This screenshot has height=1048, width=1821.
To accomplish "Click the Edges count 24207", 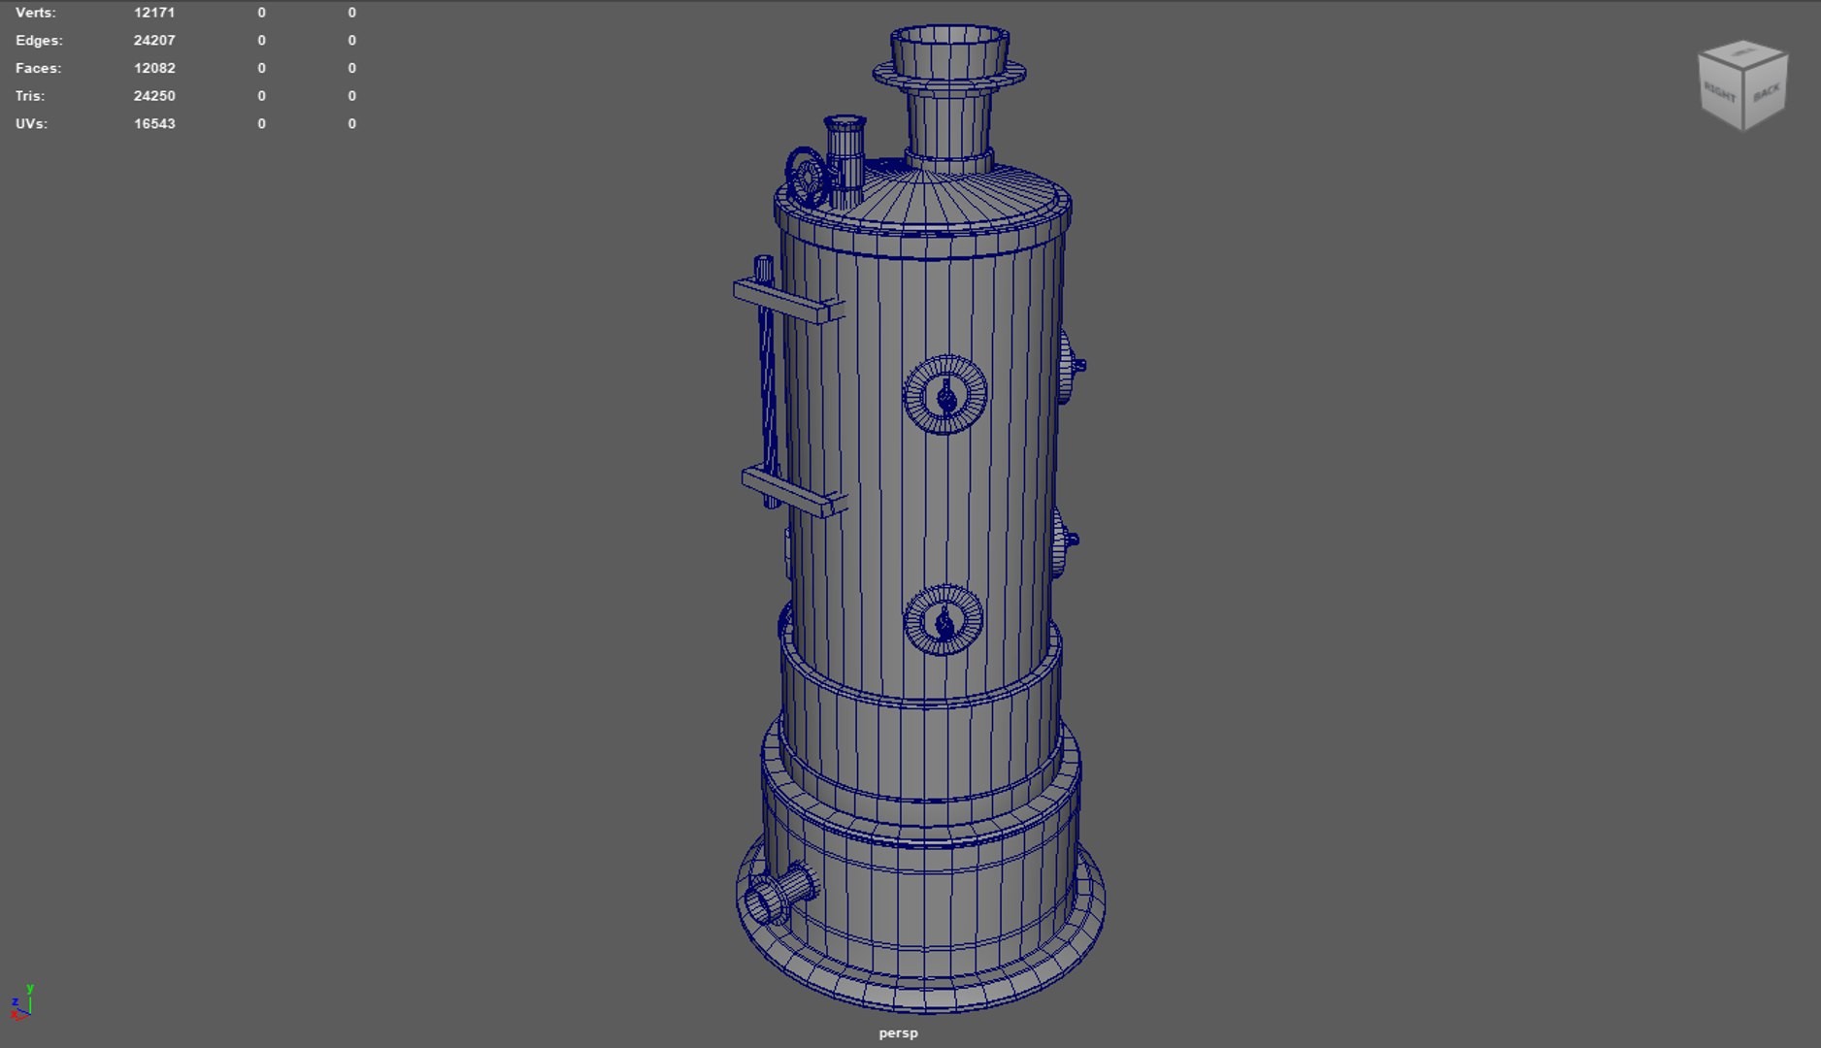I will pyautogui.click(x=154, y=40).
